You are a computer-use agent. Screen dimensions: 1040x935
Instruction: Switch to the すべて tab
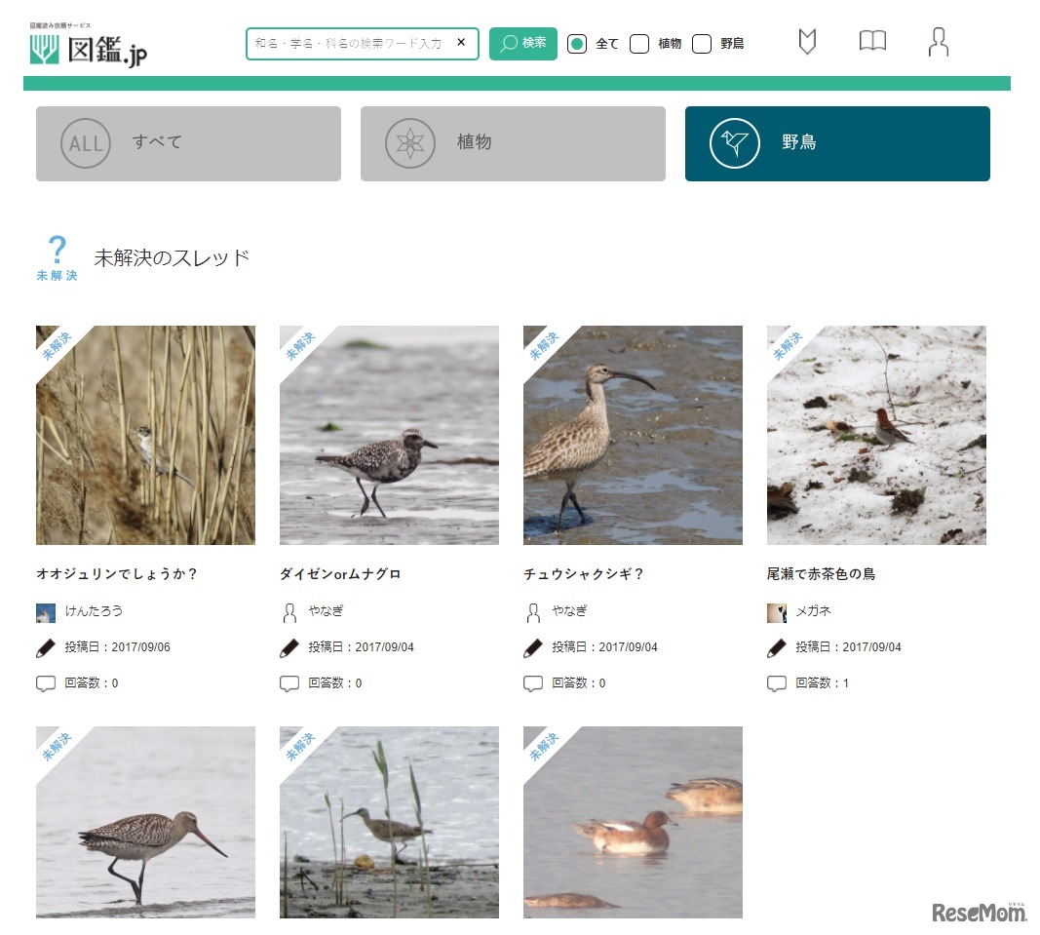188,143
